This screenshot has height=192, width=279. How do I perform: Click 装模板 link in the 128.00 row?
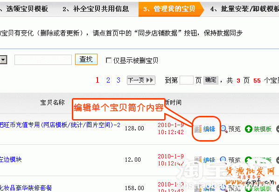263,129
